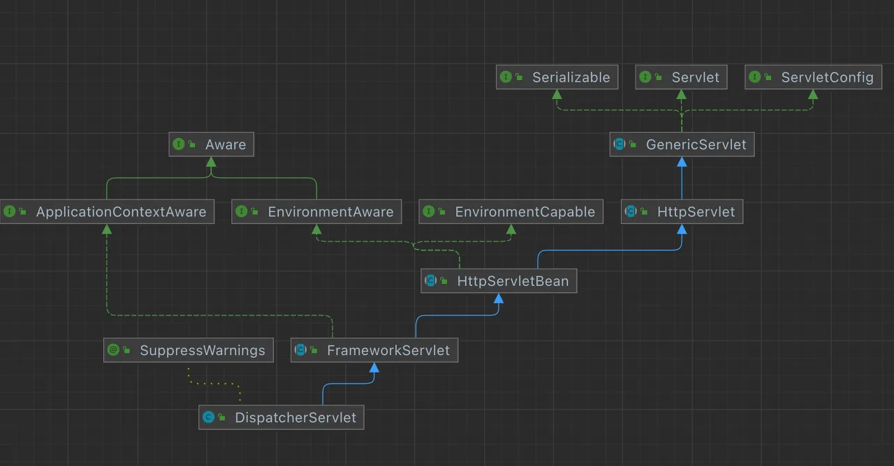The width and height of the screenshot is (894, 466).
Task: Select the HttpServletBean node label
Action: pyautogui.click(x=513, y=281)
